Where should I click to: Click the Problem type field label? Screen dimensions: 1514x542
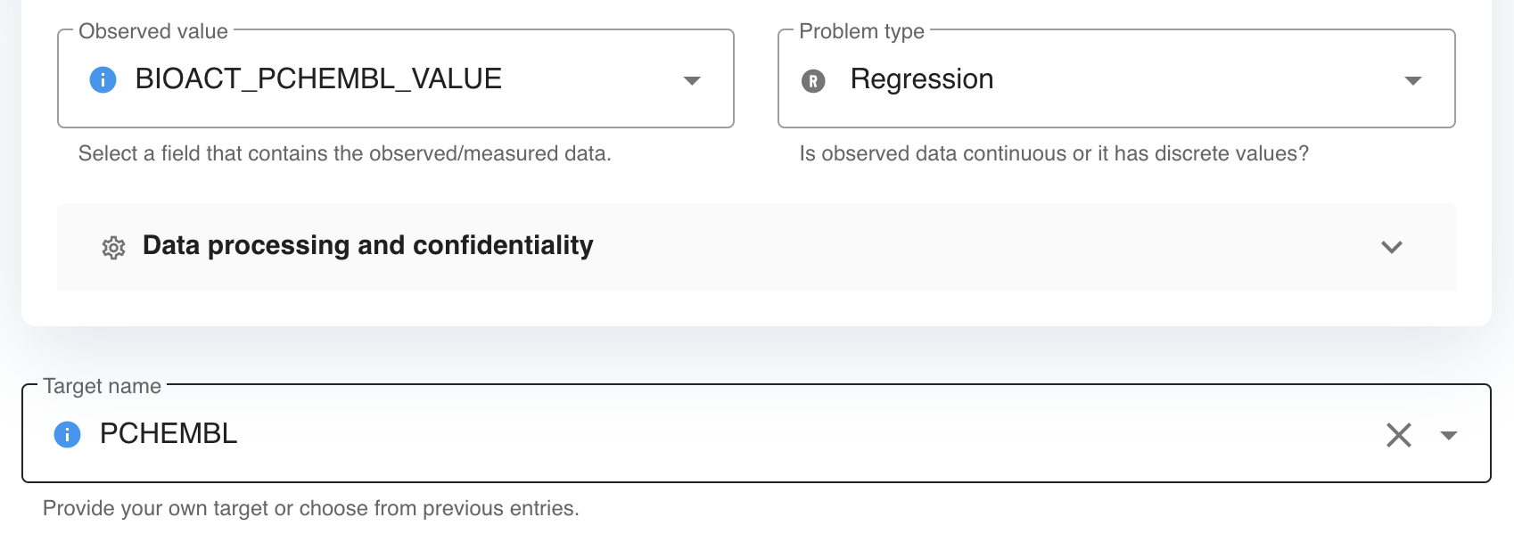(x=861, y=31)
